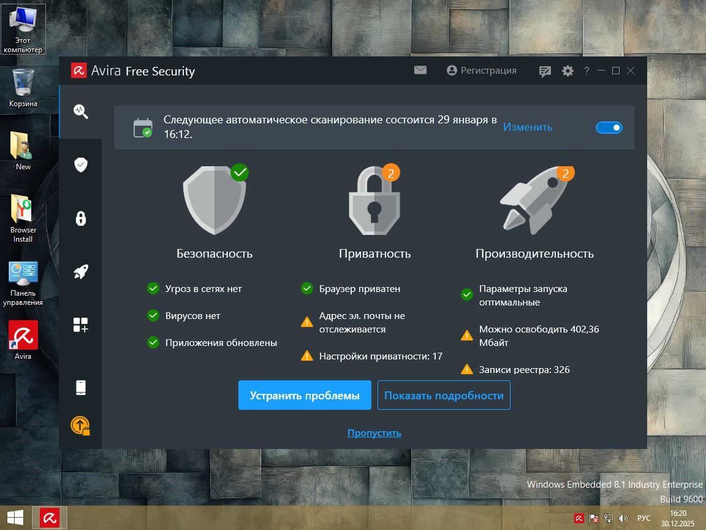Click Устранить проблемы button

pos(305,395)
